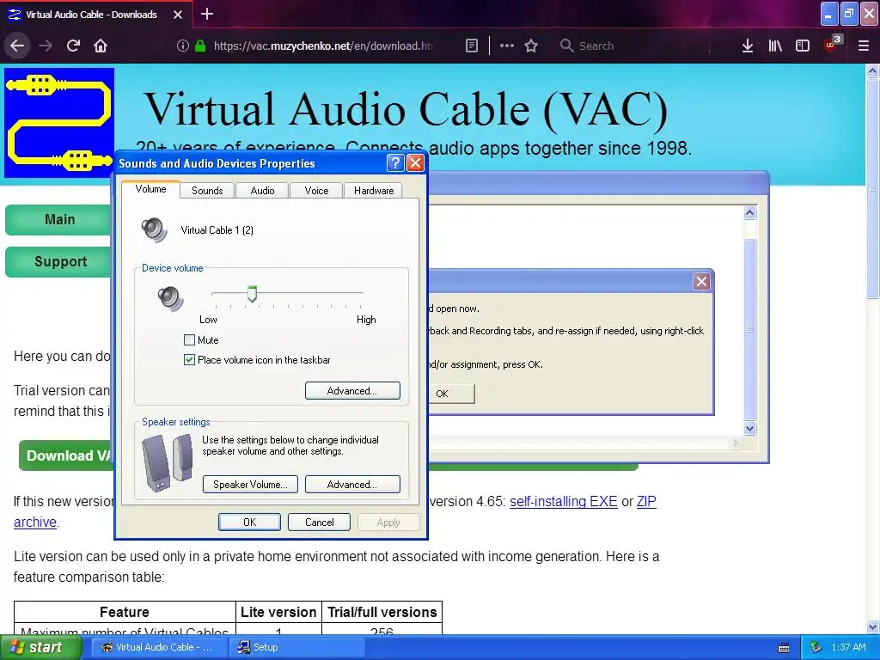Close the Sounds and Audio Devices dialog
Image resolution: width=880 pixels, height=660 pixels.
pyautogui.click(x=415, y=162)
